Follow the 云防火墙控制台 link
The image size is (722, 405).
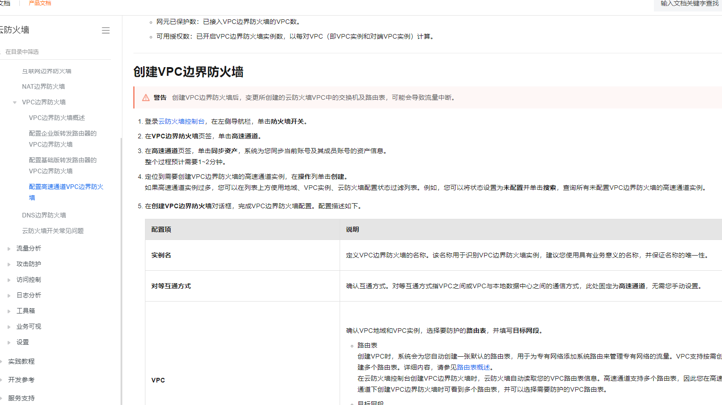[x=181, y=121]
